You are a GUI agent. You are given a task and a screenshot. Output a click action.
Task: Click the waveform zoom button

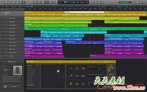127,7
